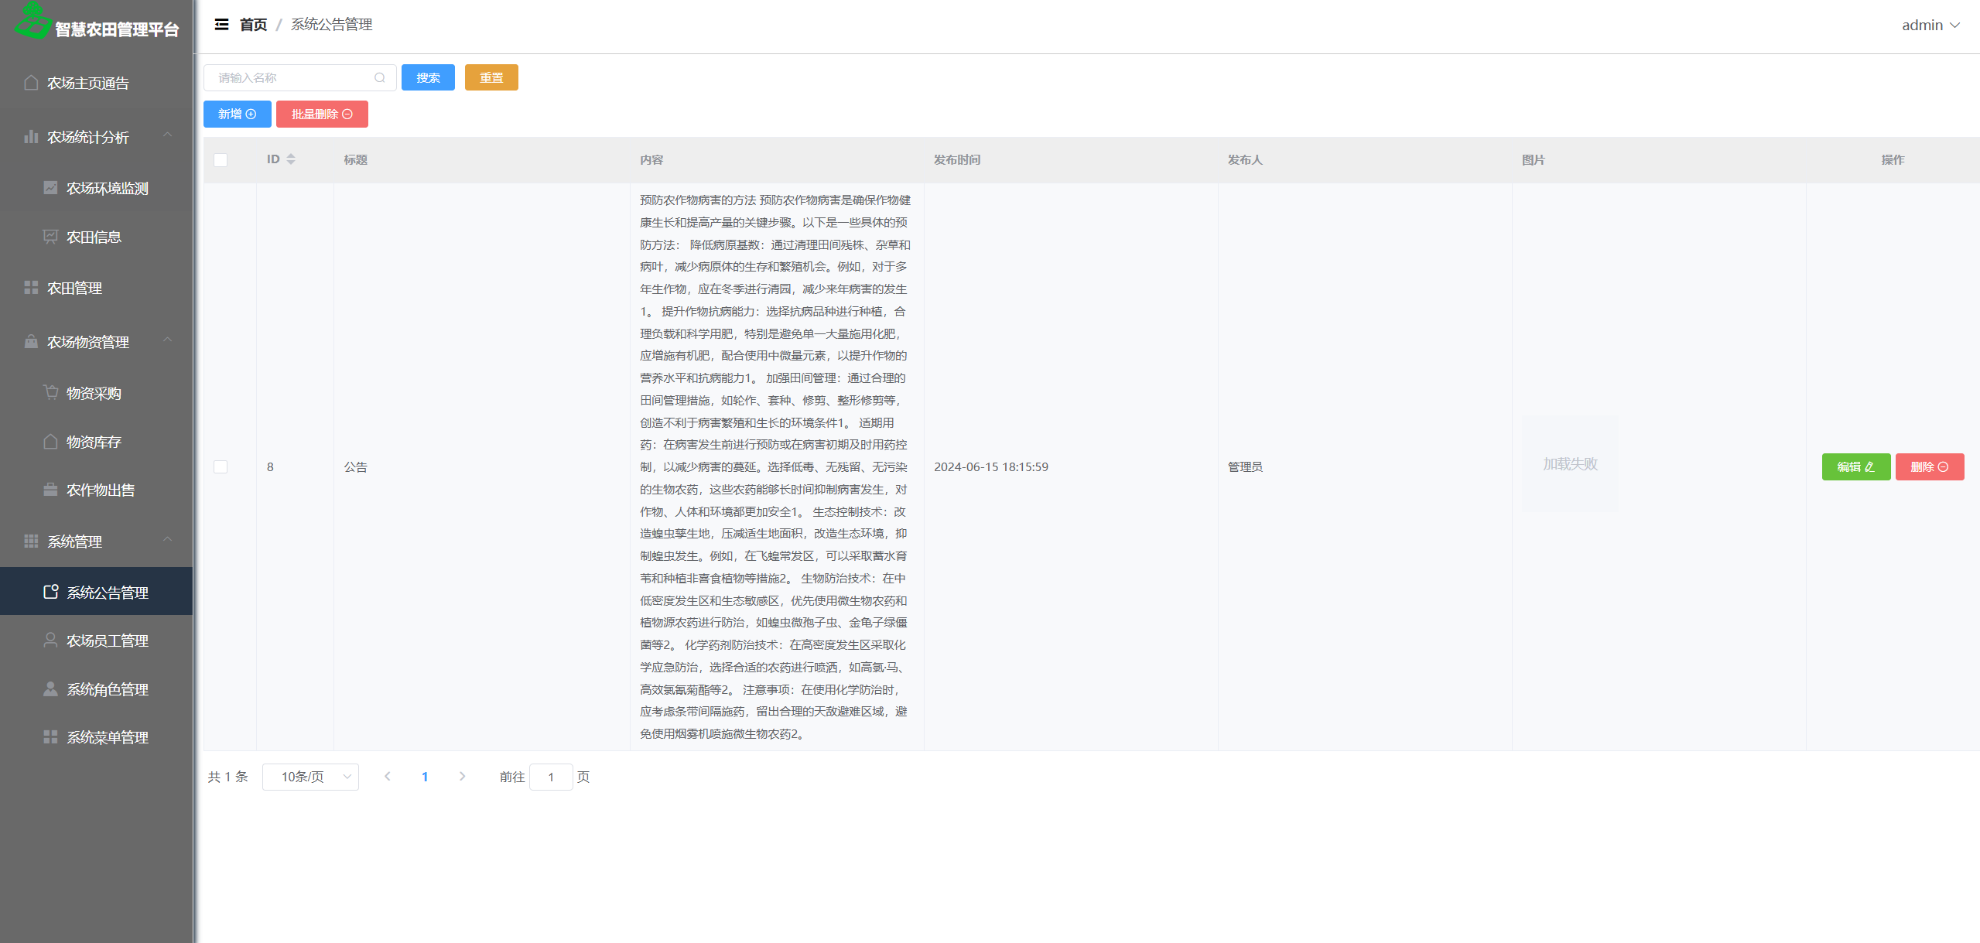This screenshot has height=943, width=1980.
Task: Open the 10条/页 page size dropdown
Action: [x=310, y=777]
